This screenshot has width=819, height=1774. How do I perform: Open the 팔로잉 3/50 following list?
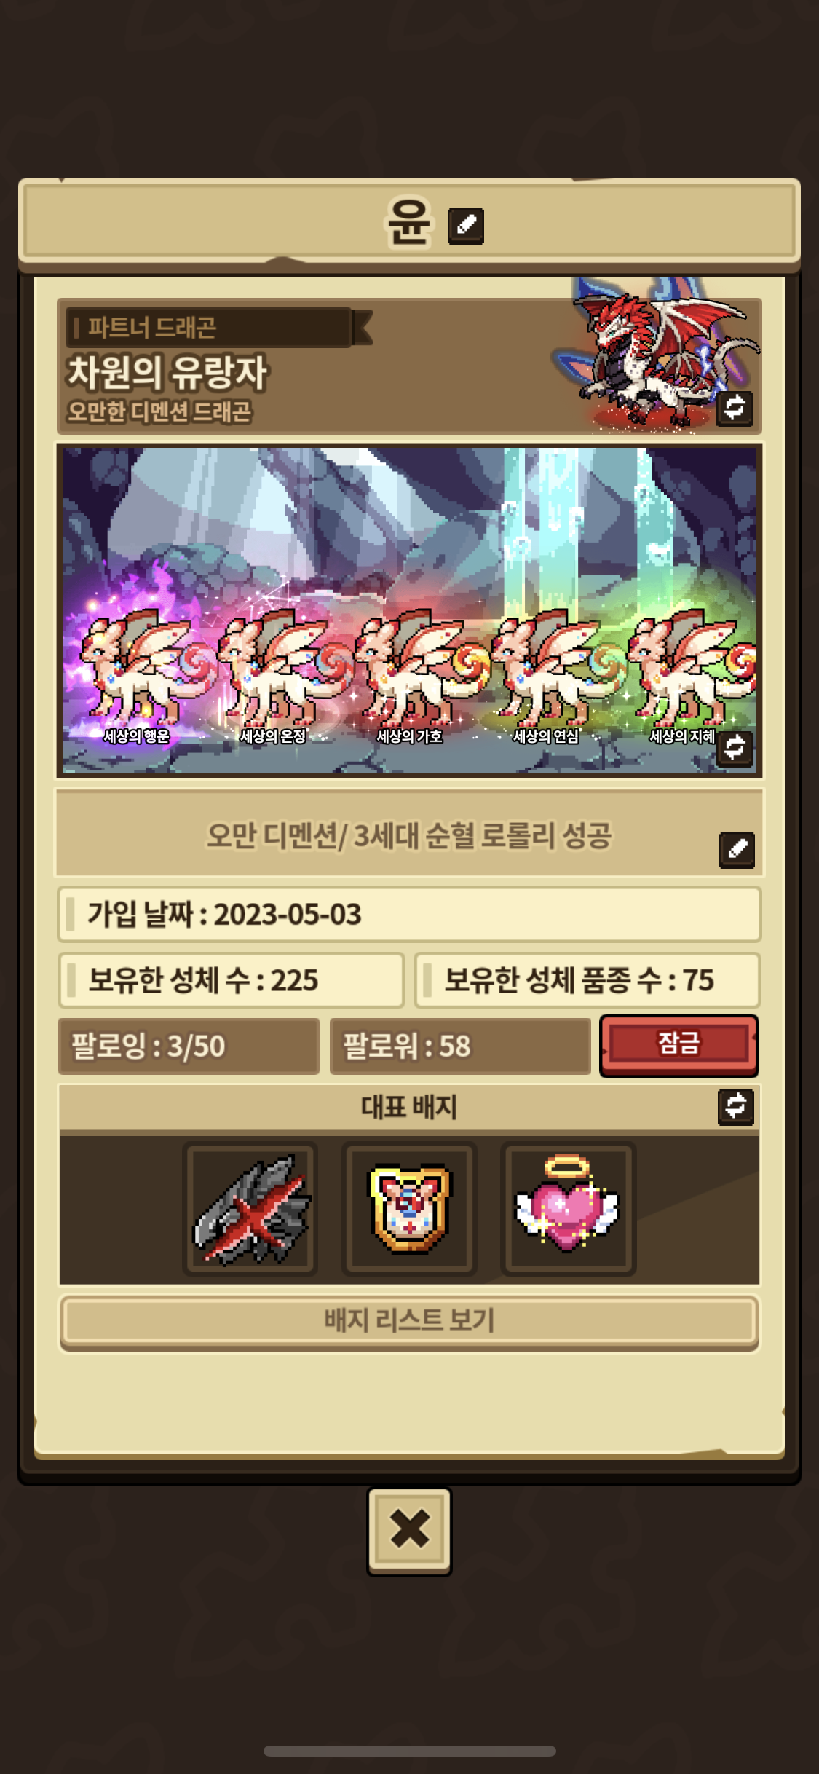[x=189, y=1046]
